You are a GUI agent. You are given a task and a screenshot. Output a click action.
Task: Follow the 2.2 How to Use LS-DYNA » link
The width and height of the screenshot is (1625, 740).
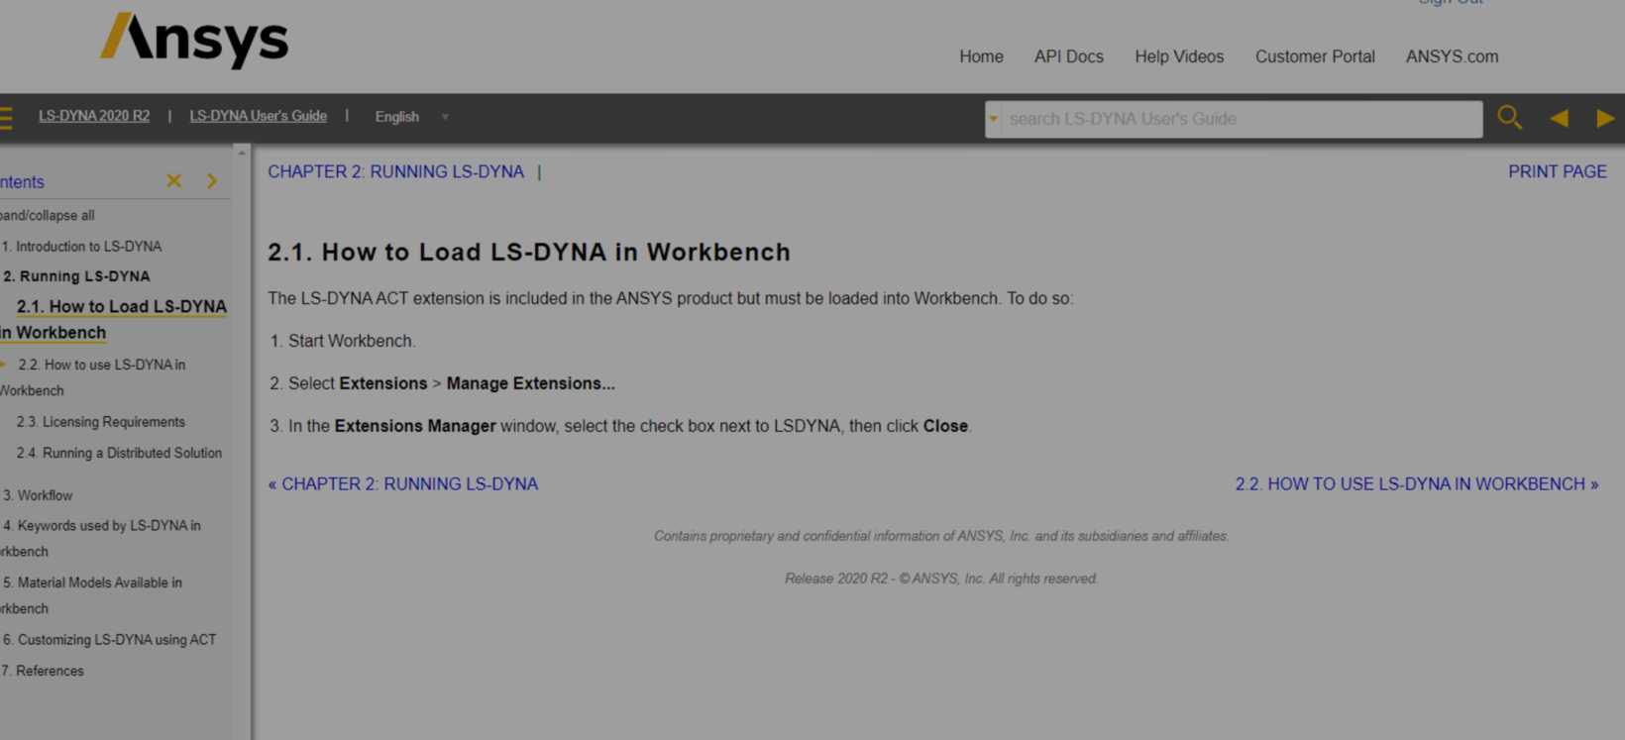(1416, 483)
